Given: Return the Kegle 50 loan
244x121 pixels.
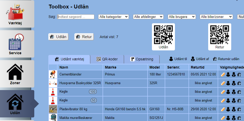Looking at the screenshot, I should tap(239, 101).
